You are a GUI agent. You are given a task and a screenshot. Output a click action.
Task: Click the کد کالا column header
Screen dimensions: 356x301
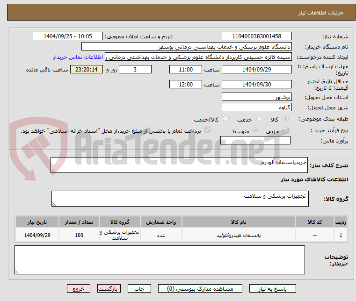click(314, 222)
